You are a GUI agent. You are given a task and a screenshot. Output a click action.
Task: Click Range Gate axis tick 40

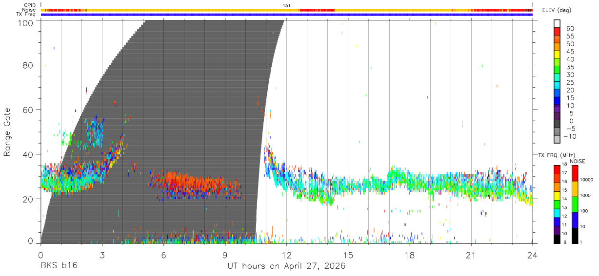click(28, 154)
